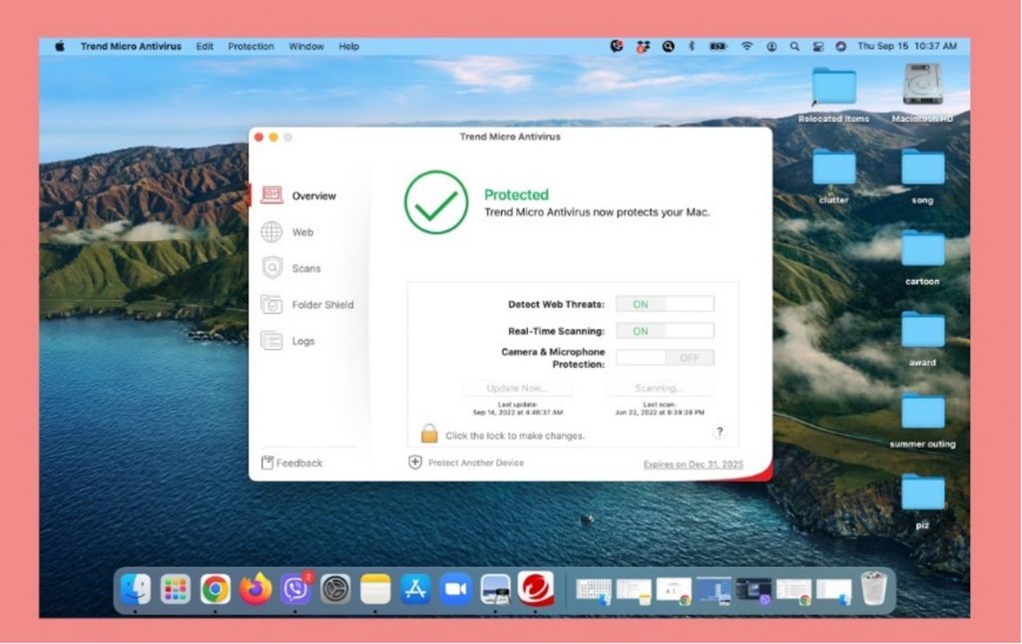The width and height of the screenshot is (1022, 644).
Task: Open the Overview sidebar icon
Action: click(271, 195)
